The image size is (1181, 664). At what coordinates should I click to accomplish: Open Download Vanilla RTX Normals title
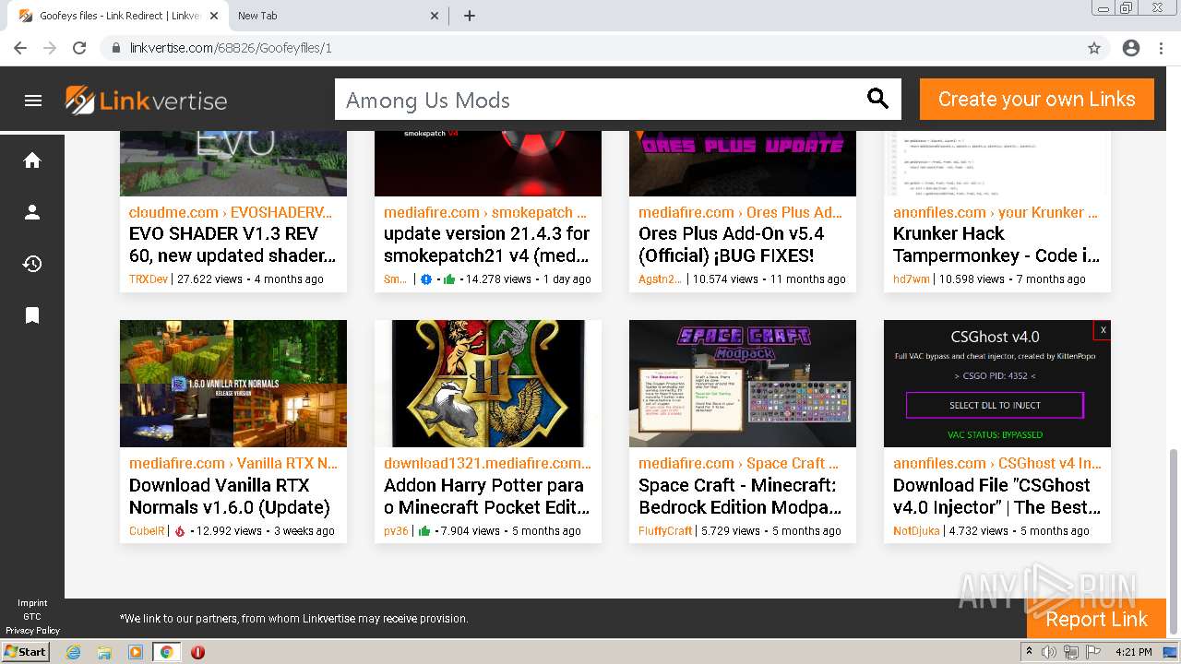click(x=230, y=496)
